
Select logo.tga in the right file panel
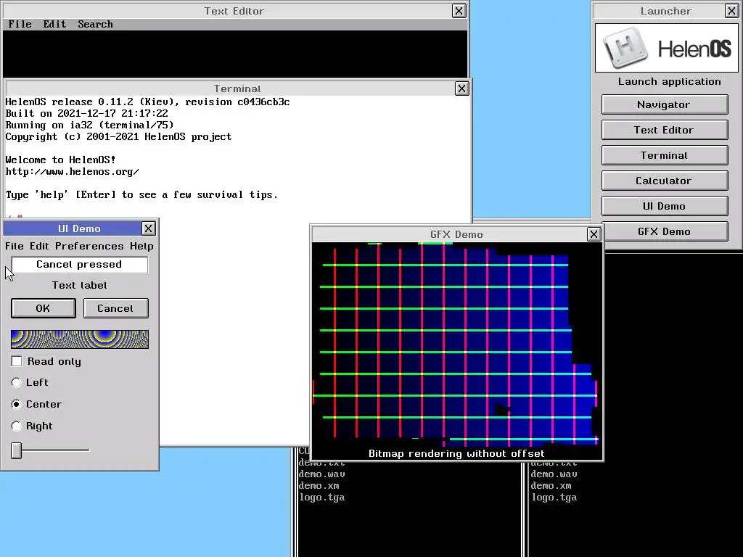554,498
